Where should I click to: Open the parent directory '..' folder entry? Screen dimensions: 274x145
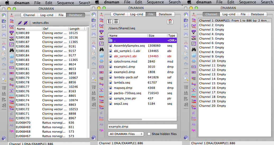point(142,40)
